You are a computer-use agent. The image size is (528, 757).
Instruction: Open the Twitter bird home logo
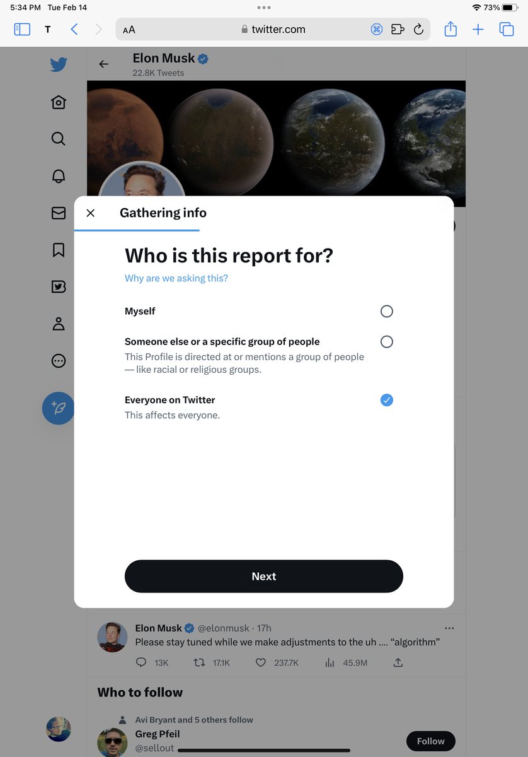[x=59, y=64]
